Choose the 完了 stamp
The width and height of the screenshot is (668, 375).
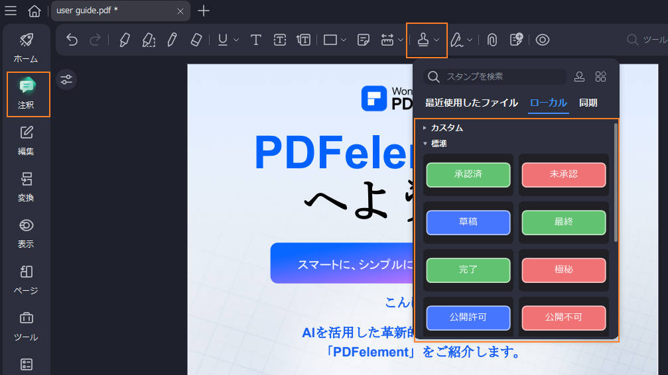(468, 270)
